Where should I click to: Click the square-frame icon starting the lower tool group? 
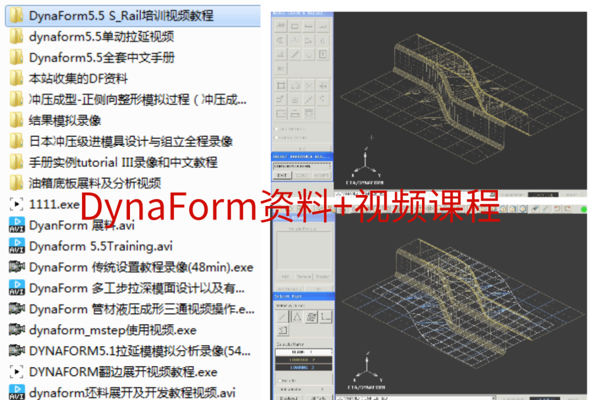coord(281,85)
